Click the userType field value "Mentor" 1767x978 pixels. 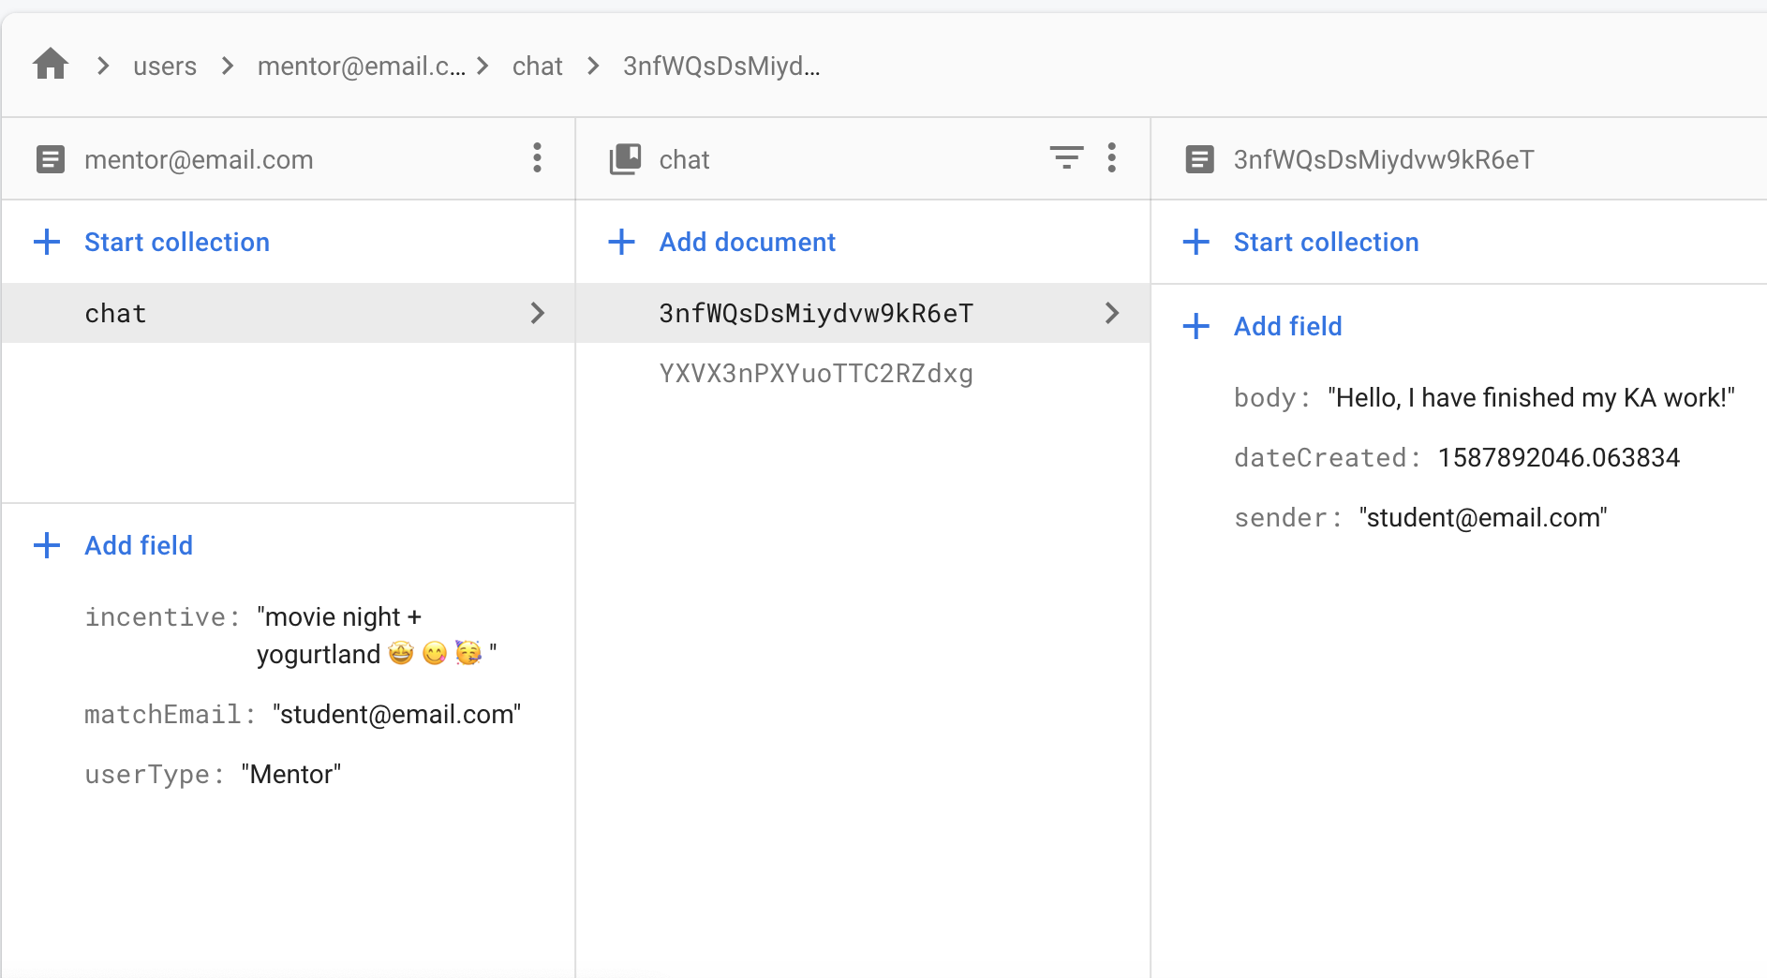tap(291, 775)
